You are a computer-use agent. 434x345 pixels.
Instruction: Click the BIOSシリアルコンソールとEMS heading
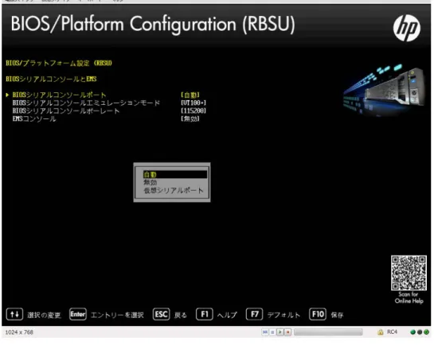[51, 79]
